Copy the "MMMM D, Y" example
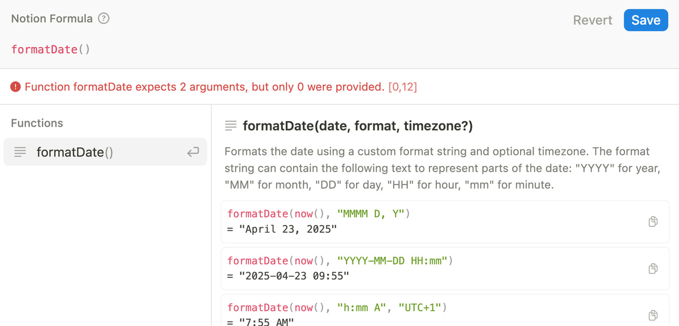Viewport: 679px width, 326px height. [653, 221]
